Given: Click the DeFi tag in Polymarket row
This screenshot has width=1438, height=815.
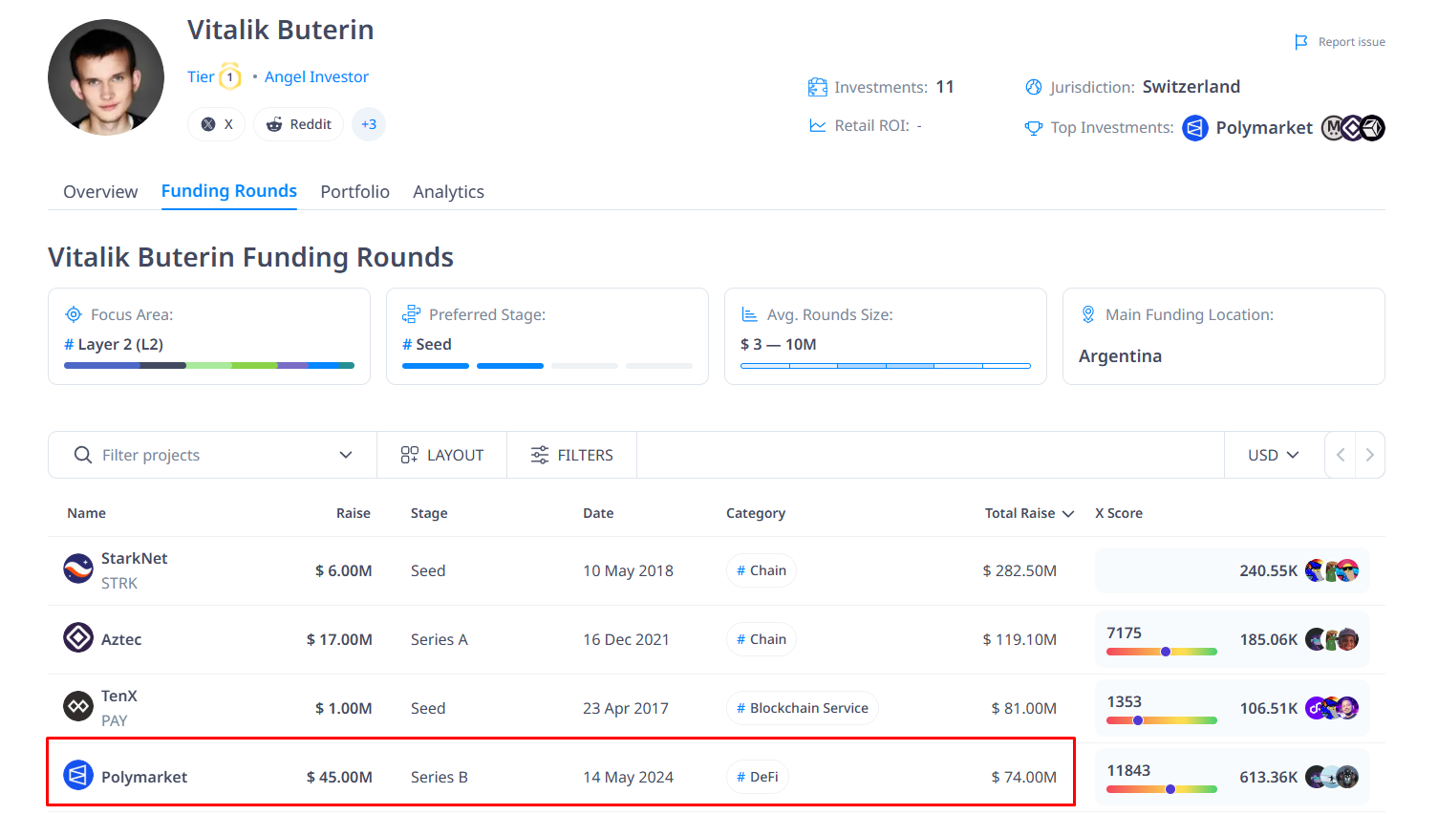Looking at the screenshot, I should [x=758, y=777].
